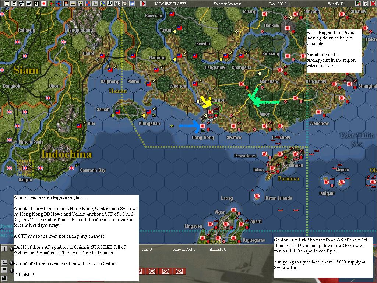Screen dimensions: 377x283
Task: Click the save game disk icon
Action: coord(7,4)
